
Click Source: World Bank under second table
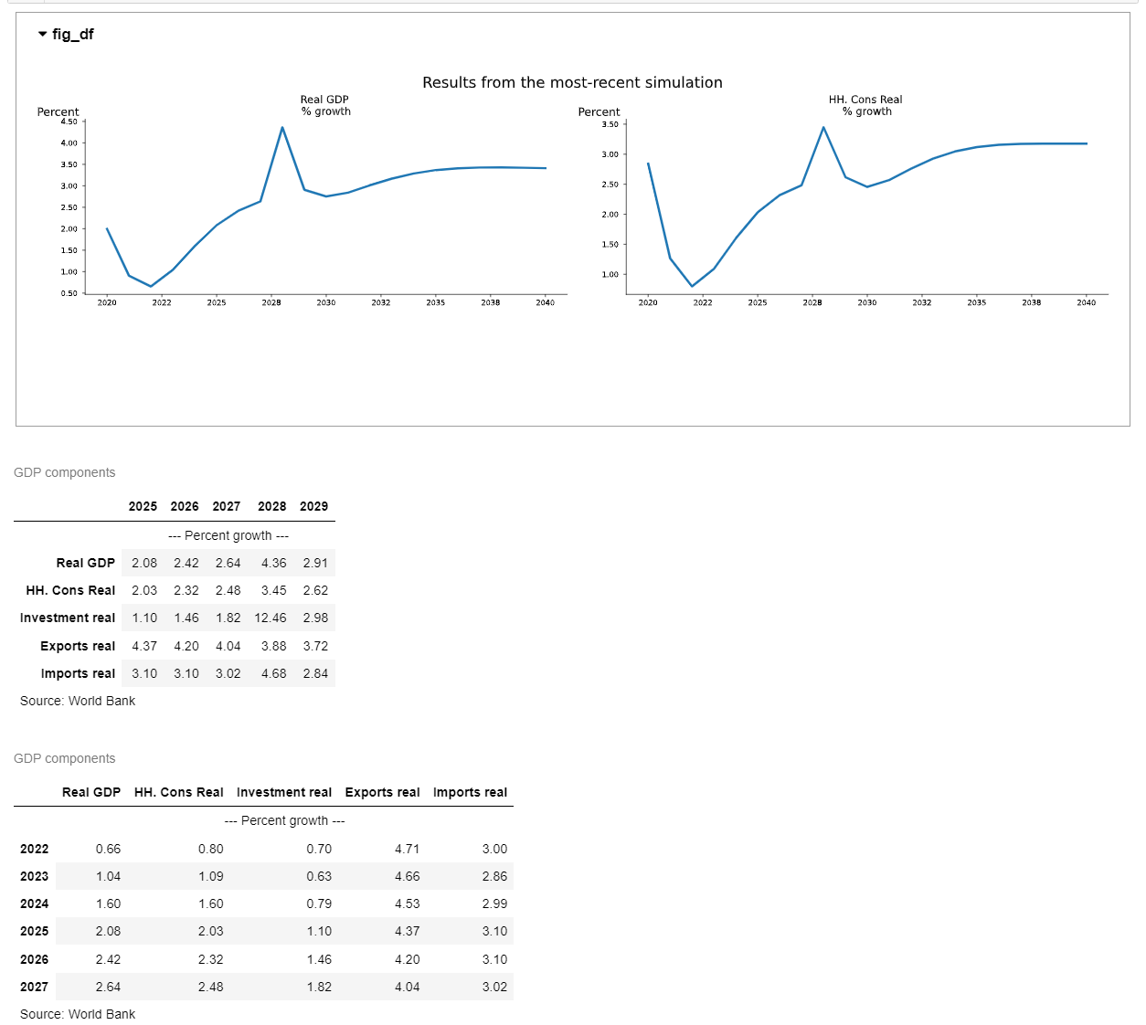click(x=78, y=1014)
